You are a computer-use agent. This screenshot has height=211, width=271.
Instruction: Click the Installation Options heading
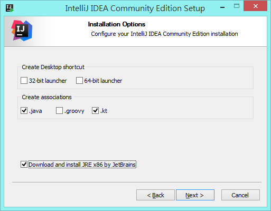coord(117,24)
